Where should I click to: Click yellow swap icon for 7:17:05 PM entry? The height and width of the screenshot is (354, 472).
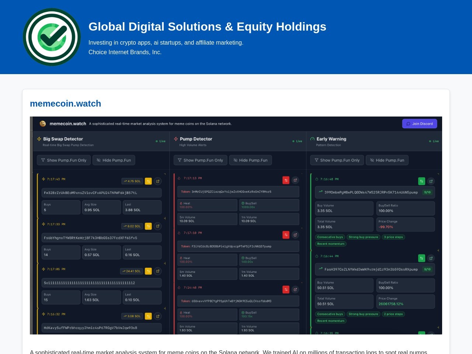pyautogui.click(x=148, y=271)
